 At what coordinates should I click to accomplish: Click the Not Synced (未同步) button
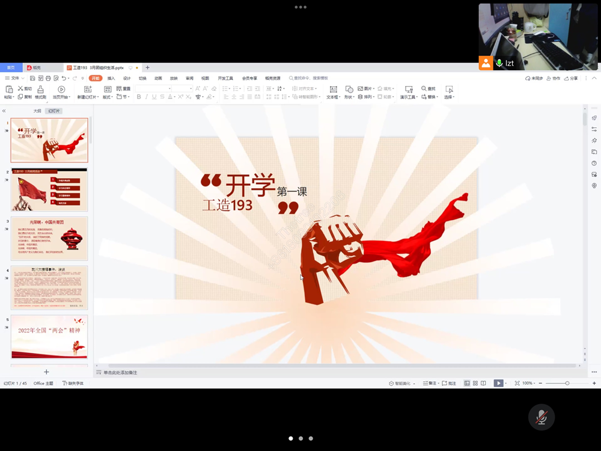[534, 78]
